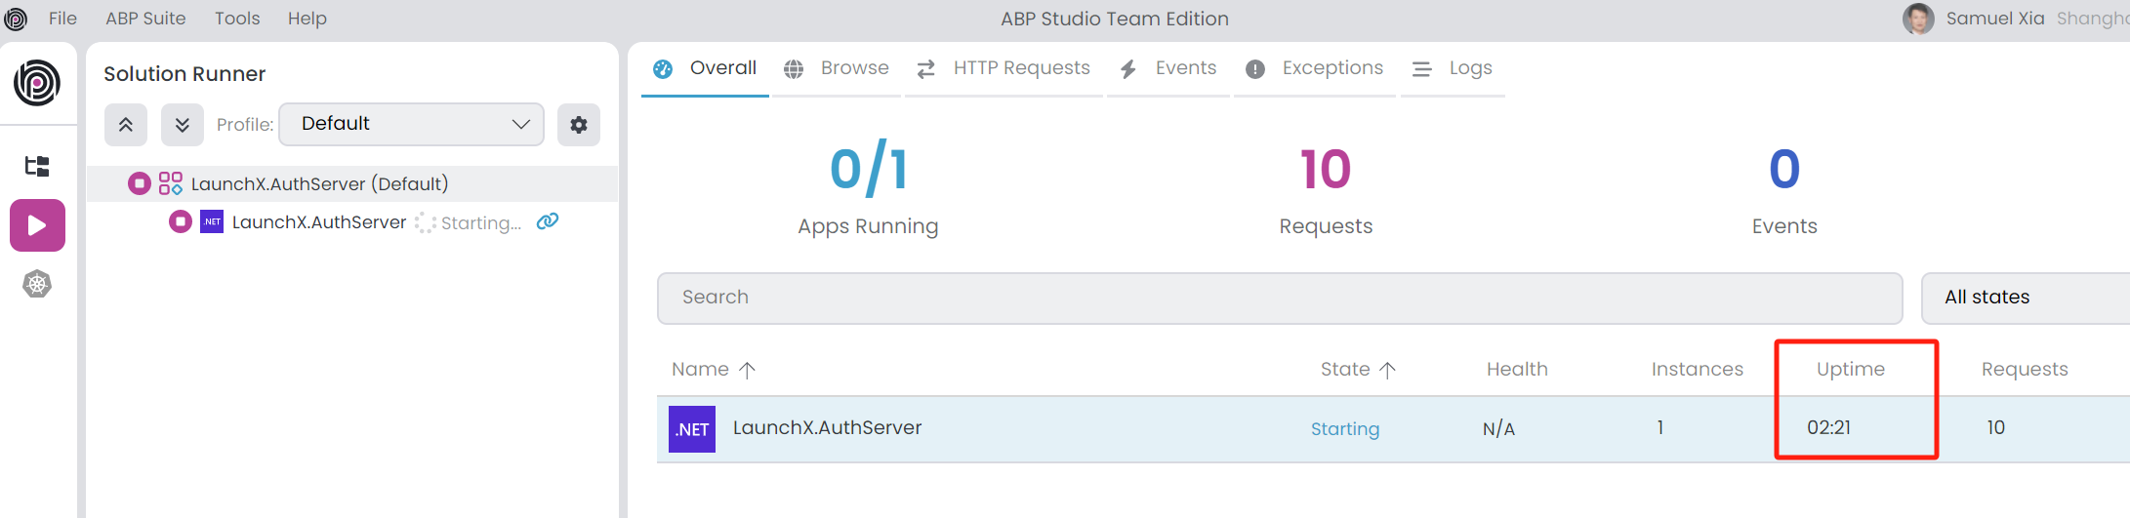Switch to the Browse tab
Viewport: 2130px width, 518px height.
pyautogui.click(x=837, y=68)
